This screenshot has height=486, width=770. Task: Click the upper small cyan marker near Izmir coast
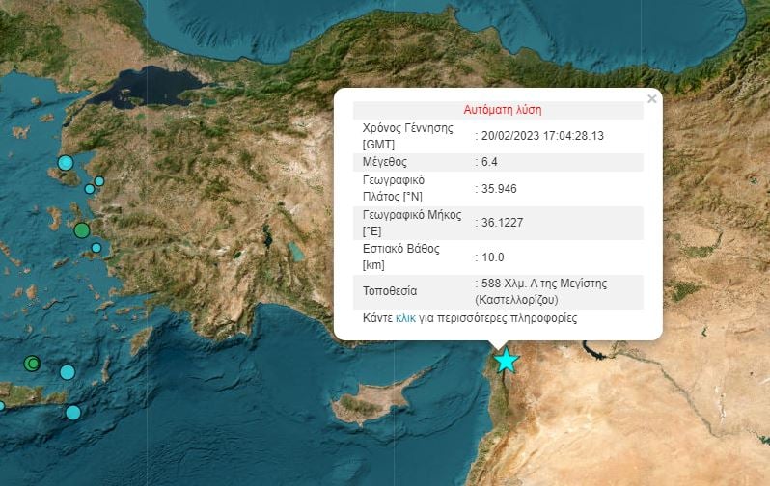[99, 181]
